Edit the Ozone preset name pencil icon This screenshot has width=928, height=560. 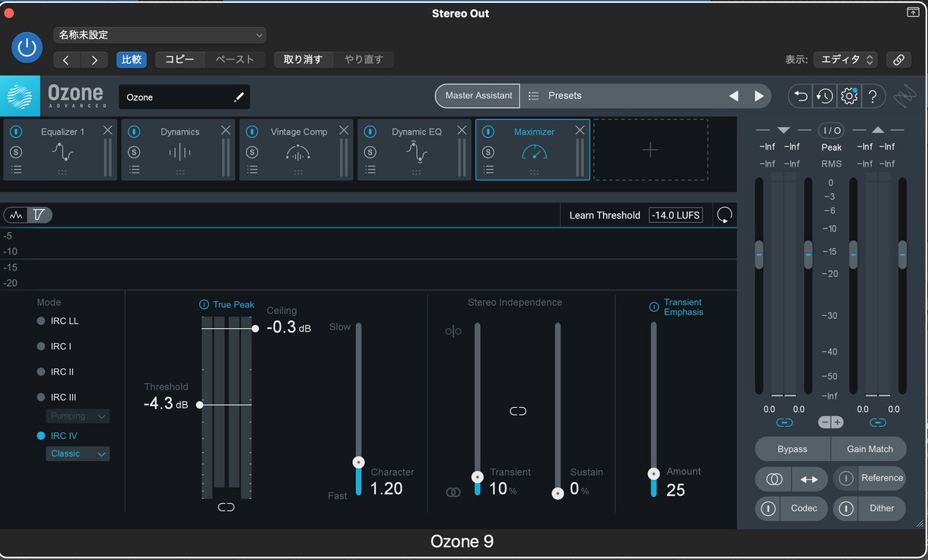tap(239, 97)
